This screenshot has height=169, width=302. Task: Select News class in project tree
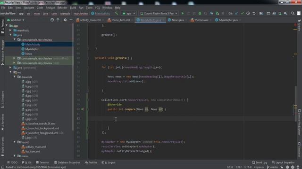[28, 54]
